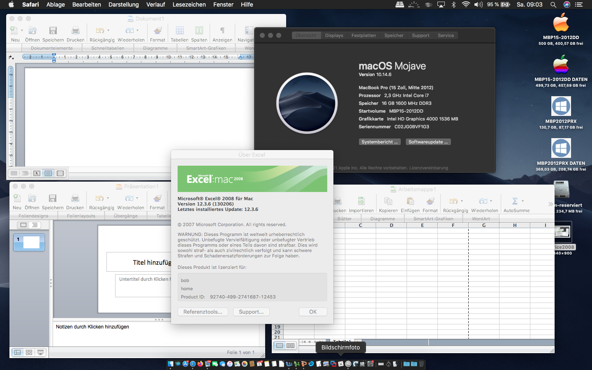Open WordArt tab in Excel window
The image size is (592, 370).
pos(481,219)
